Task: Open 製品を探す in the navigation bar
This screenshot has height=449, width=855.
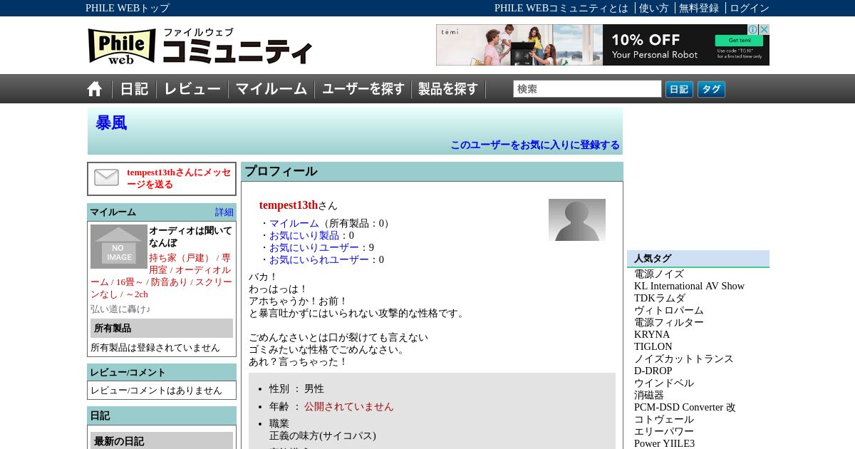Action: [x=448, y=89]
